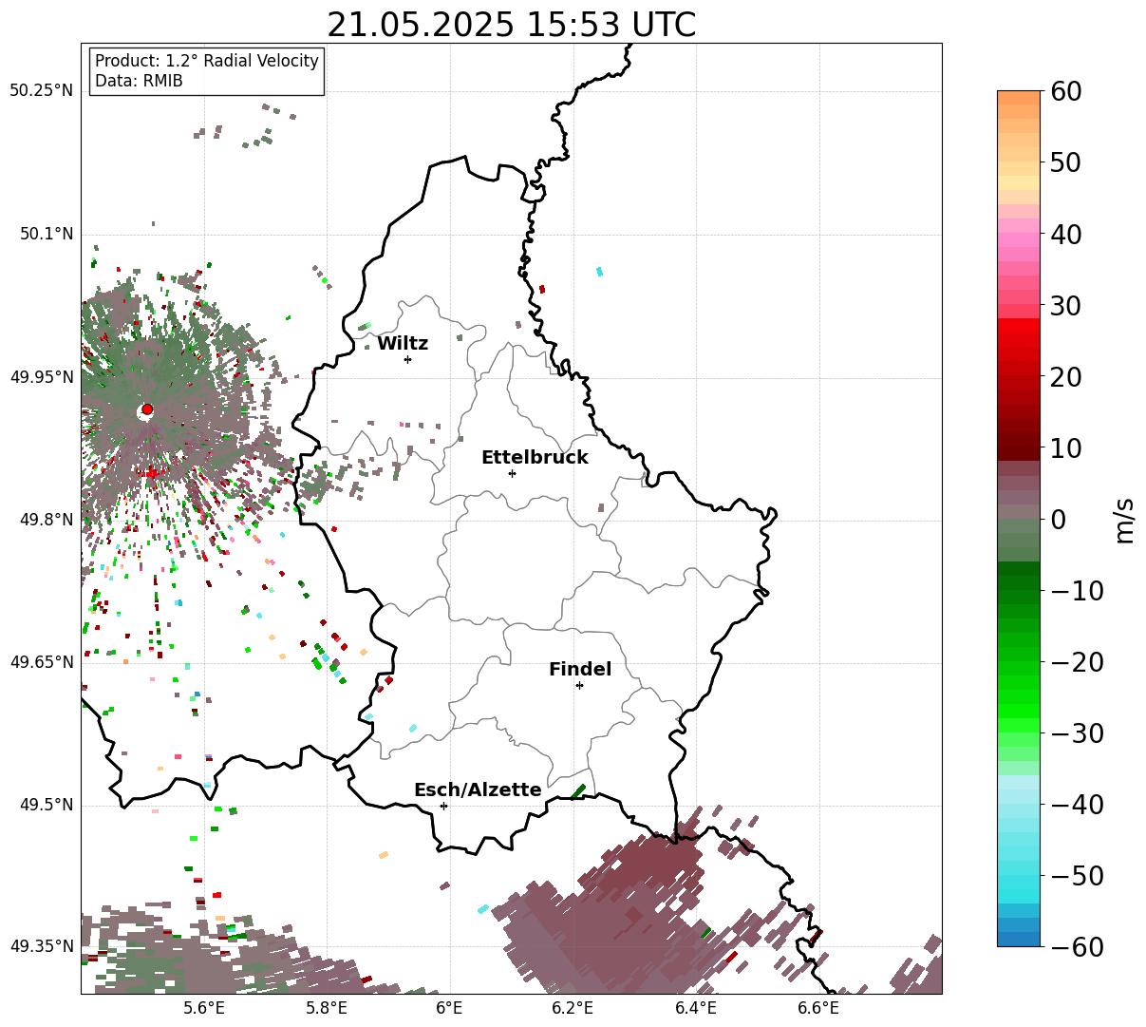Viewport: 1146px width, 1027px height.
Task: Click the −20 colorbar tick label
Action: (x=1077, y=662)
